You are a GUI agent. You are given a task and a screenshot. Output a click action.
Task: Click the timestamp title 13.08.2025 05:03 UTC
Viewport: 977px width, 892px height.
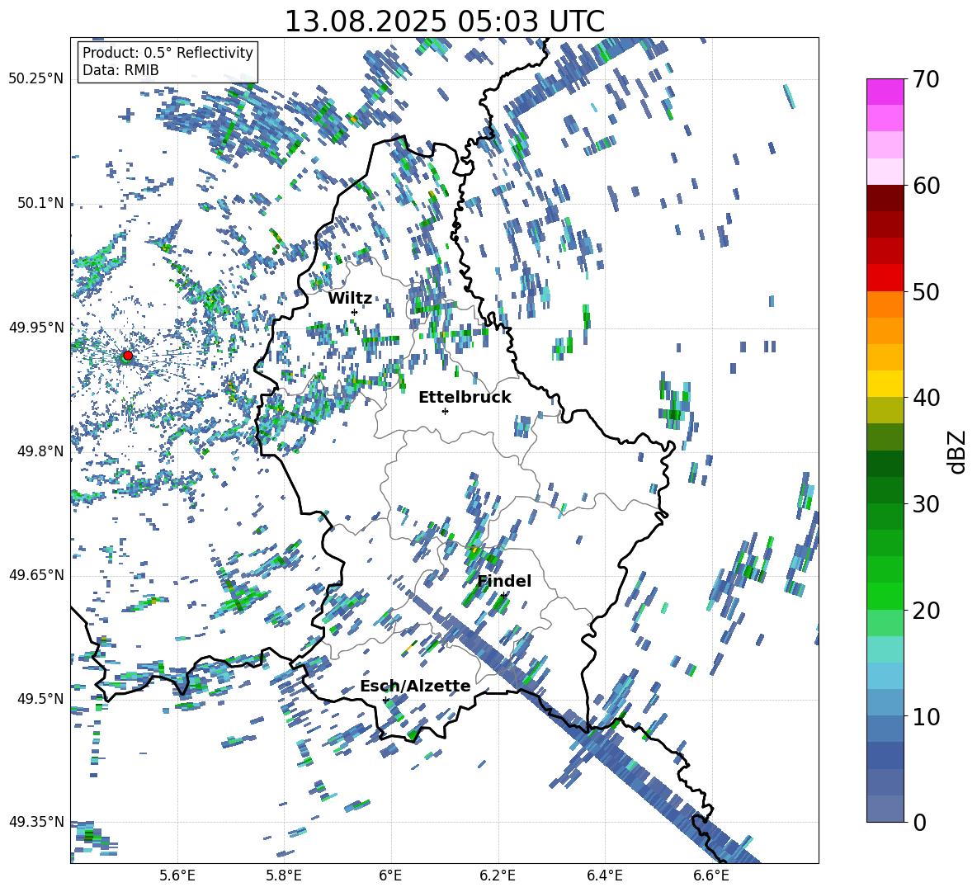pyautogui.click(x=444, y=21)
